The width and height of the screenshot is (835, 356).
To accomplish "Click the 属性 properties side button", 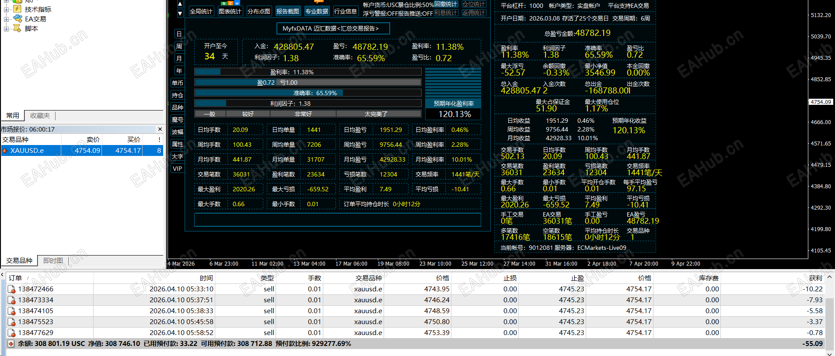I will point(178,144).
